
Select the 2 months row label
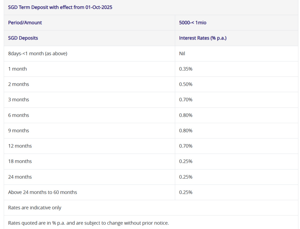19,84
